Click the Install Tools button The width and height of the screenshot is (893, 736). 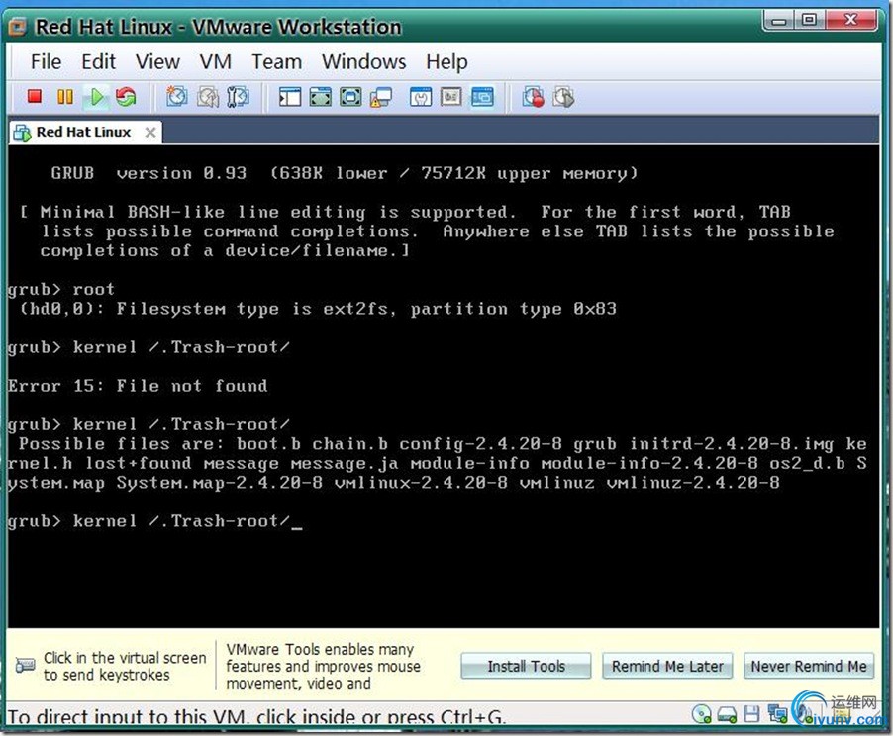click(x=527, y=666)
